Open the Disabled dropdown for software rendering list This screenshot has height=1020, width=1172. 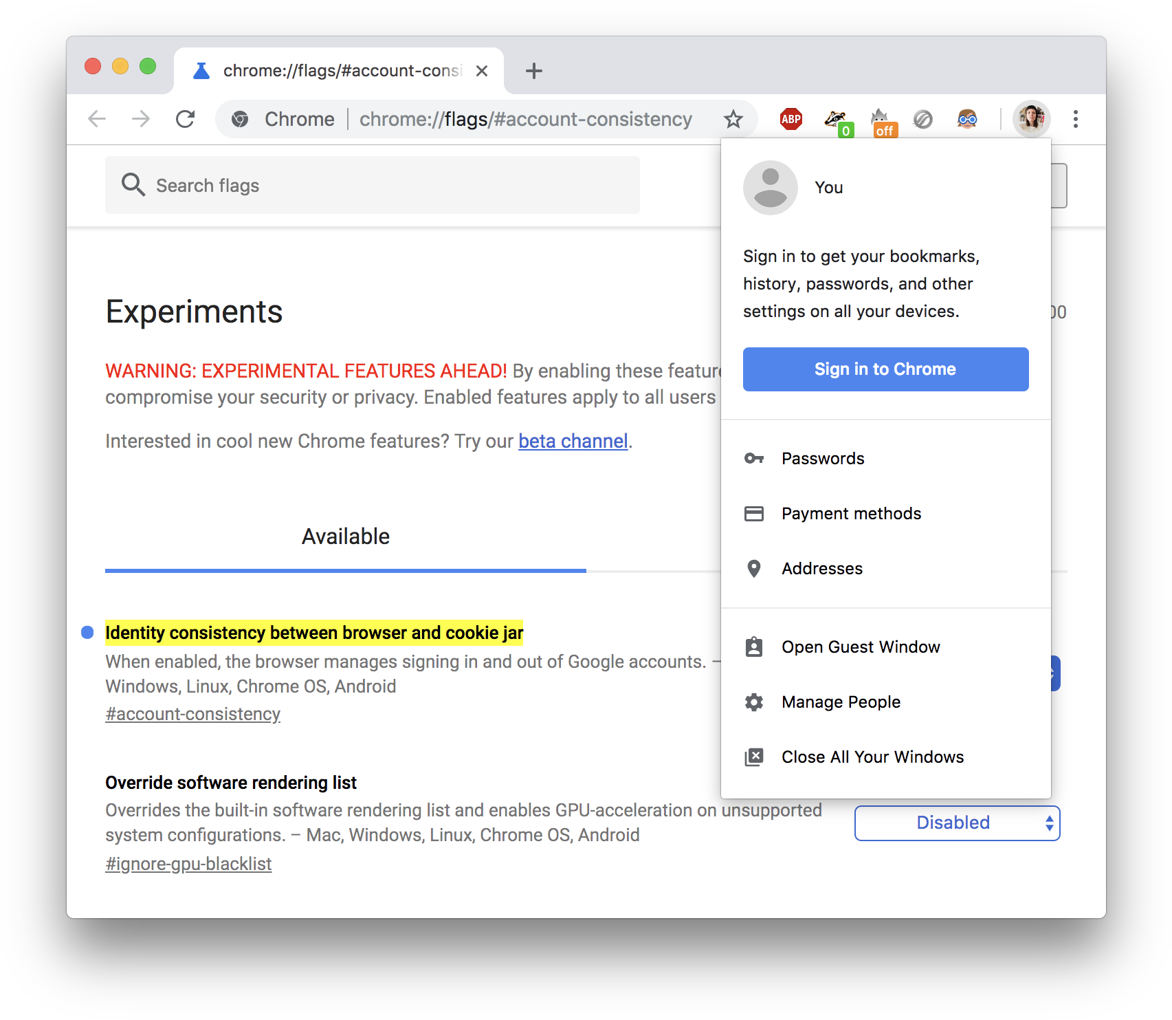(x=957, y=823)
